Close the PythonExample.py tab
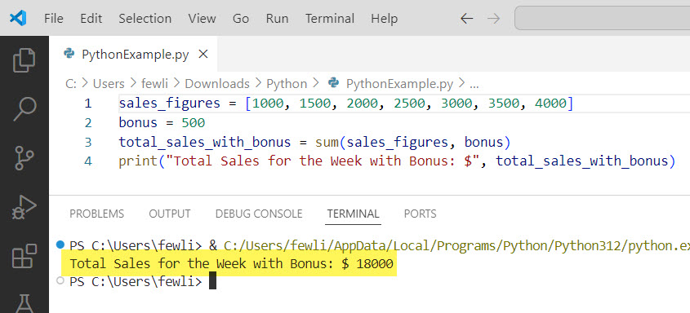690x313 pixels. tap(203, 54)
